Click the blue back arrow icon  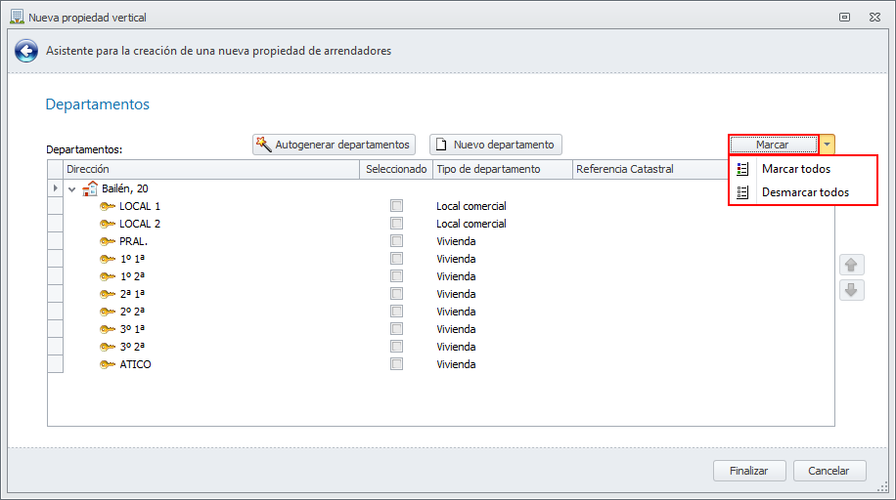click(x=25, y=51)
